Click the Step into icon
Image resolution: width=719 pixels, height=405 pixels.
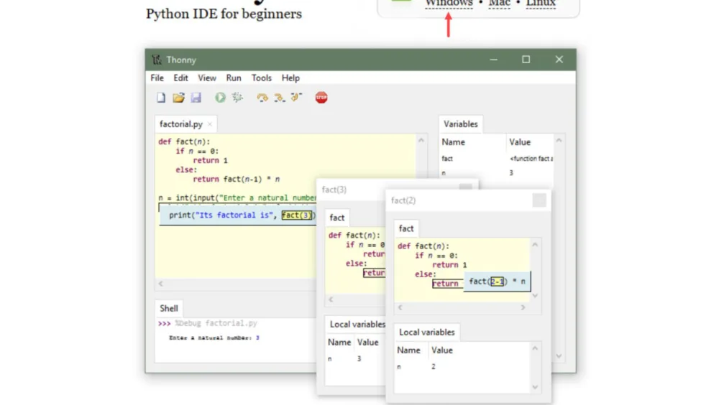pos(279,98)
